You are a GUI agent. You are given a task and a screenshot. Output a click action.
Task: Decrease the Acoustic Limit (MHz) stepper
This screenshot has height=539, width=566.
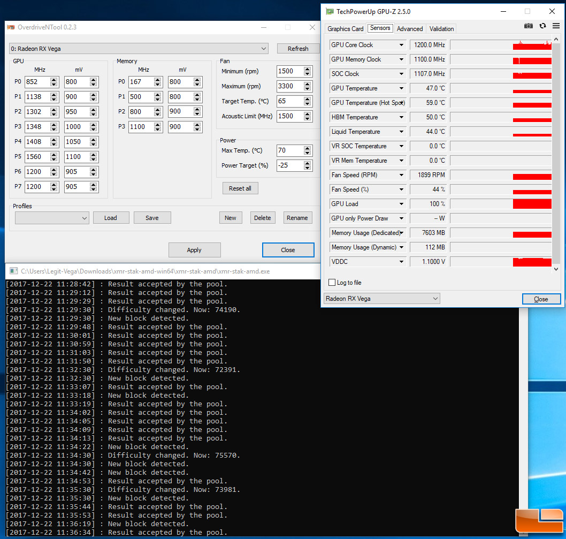pos(307,119)
